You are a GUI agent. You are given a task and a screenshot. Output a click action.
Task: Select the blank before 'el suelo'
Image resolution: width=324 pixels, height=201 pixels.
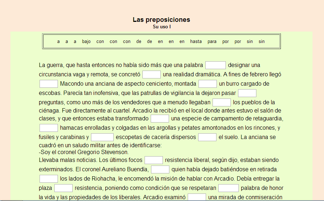pyautogui.click(x=207, y=137)
